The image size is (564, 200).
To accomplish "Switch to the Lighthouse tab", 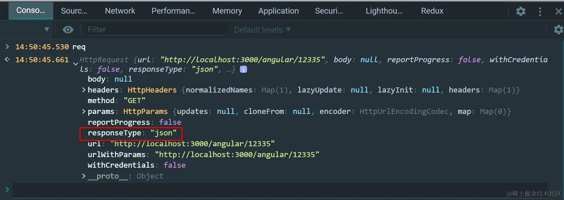I will pos(384,11).
